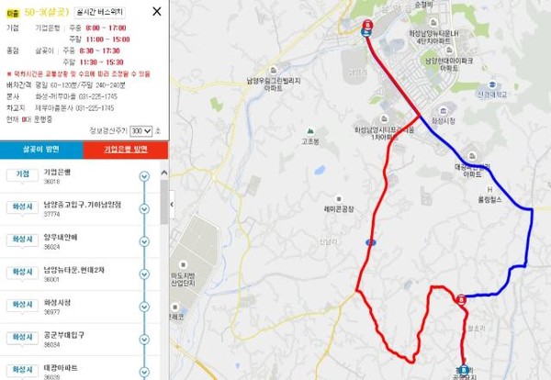Expand the 남양뉴타운.현대2차 stop chevron
Screen dimensions: 551x380
tap(144, 274)
